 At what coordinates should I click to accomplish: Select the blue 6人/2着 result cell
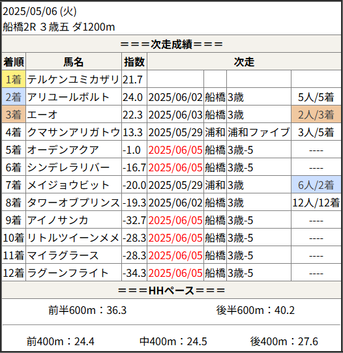click(316, 185)
